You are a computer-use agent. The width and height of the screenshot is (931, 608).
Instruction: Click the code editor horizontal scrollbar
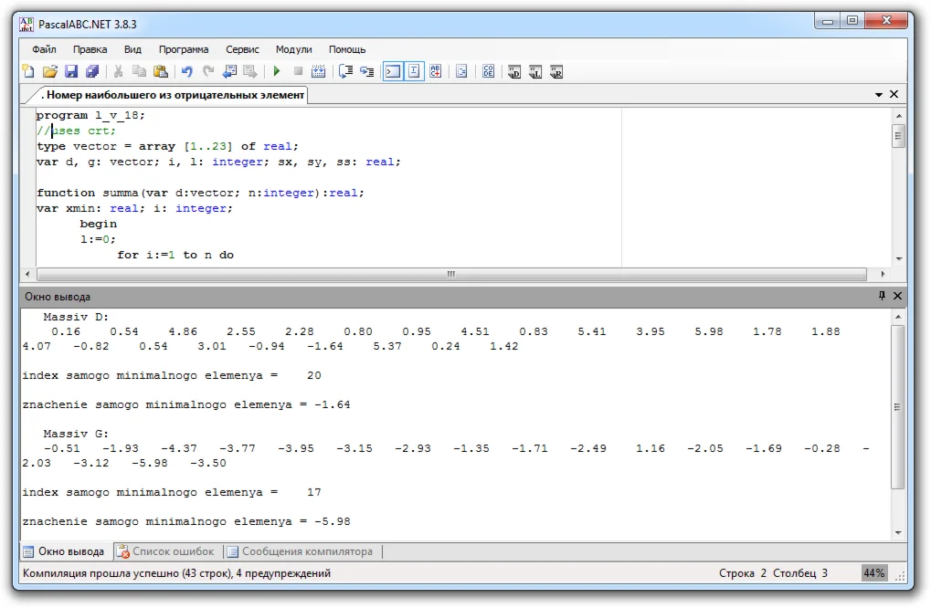click(450, 274)
